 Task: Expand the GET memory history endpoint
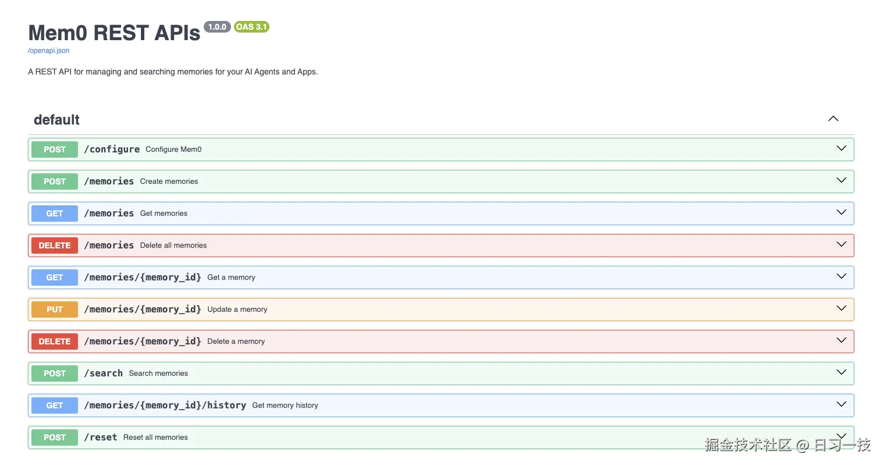(x=841, y=404)
